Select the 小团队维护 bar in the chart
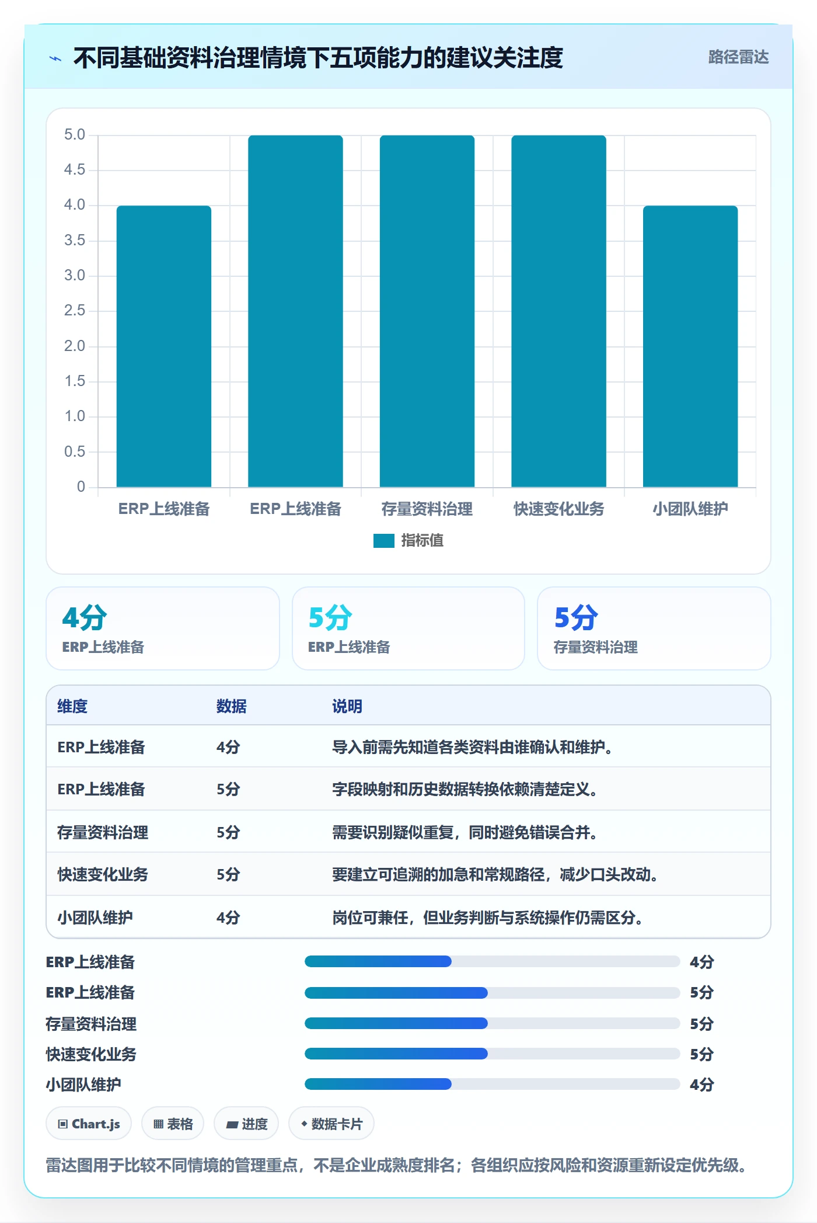Image resolution: width=817 pixels, height=1223 pixels. pos(690,346)
